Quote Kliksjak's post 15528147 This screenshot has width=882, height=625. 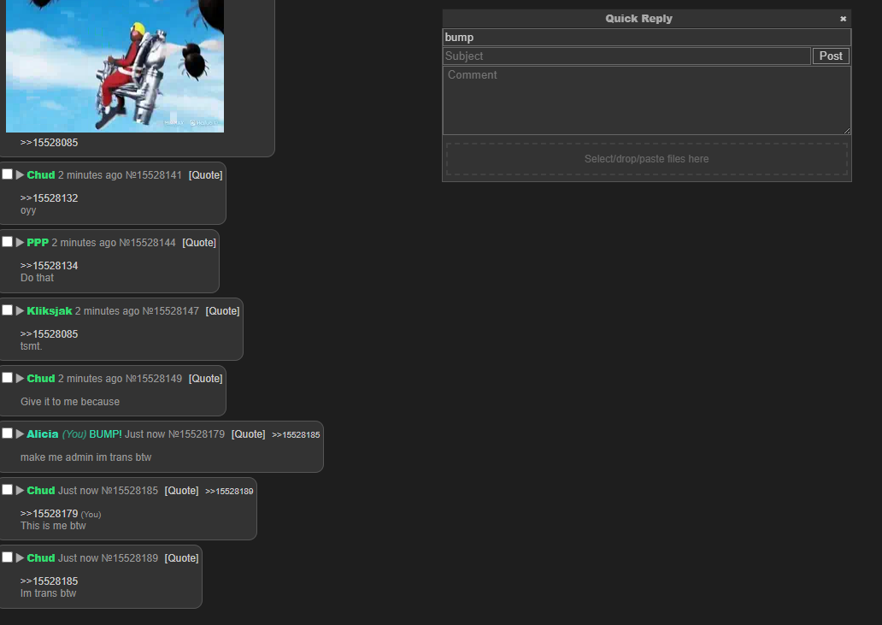pos(222,311)
